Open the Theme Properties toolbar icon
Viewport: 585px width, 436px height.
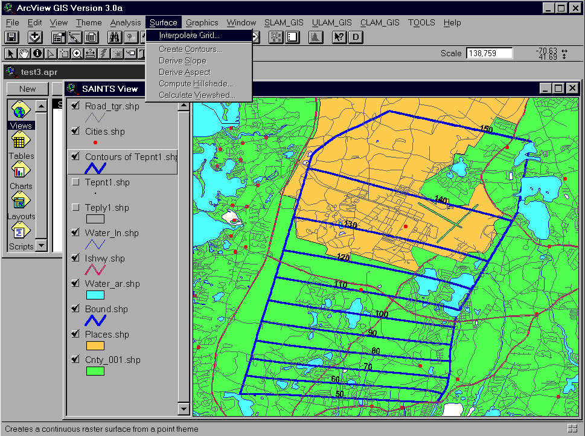coord(59,37)
